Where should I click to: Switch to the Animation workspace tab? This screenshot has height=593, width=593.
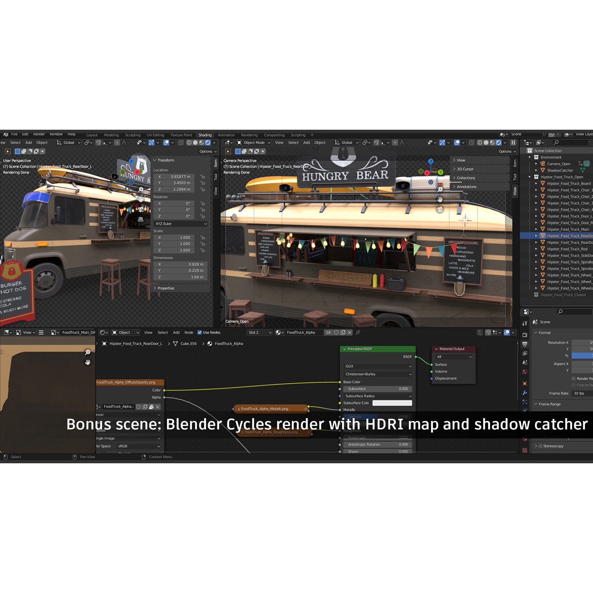coord(226,135)
